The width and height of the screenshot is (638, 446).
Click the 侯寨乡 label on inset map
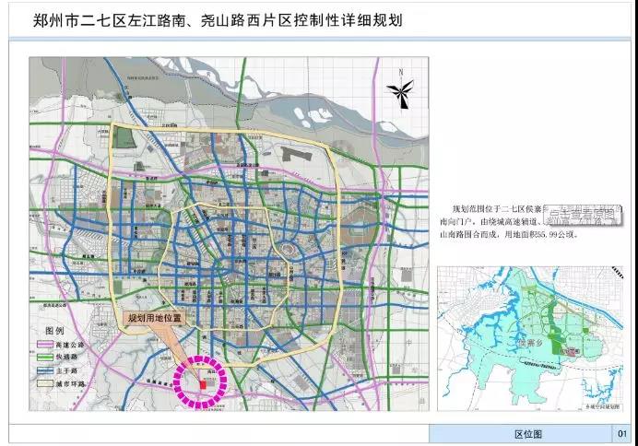coord(529,340)
